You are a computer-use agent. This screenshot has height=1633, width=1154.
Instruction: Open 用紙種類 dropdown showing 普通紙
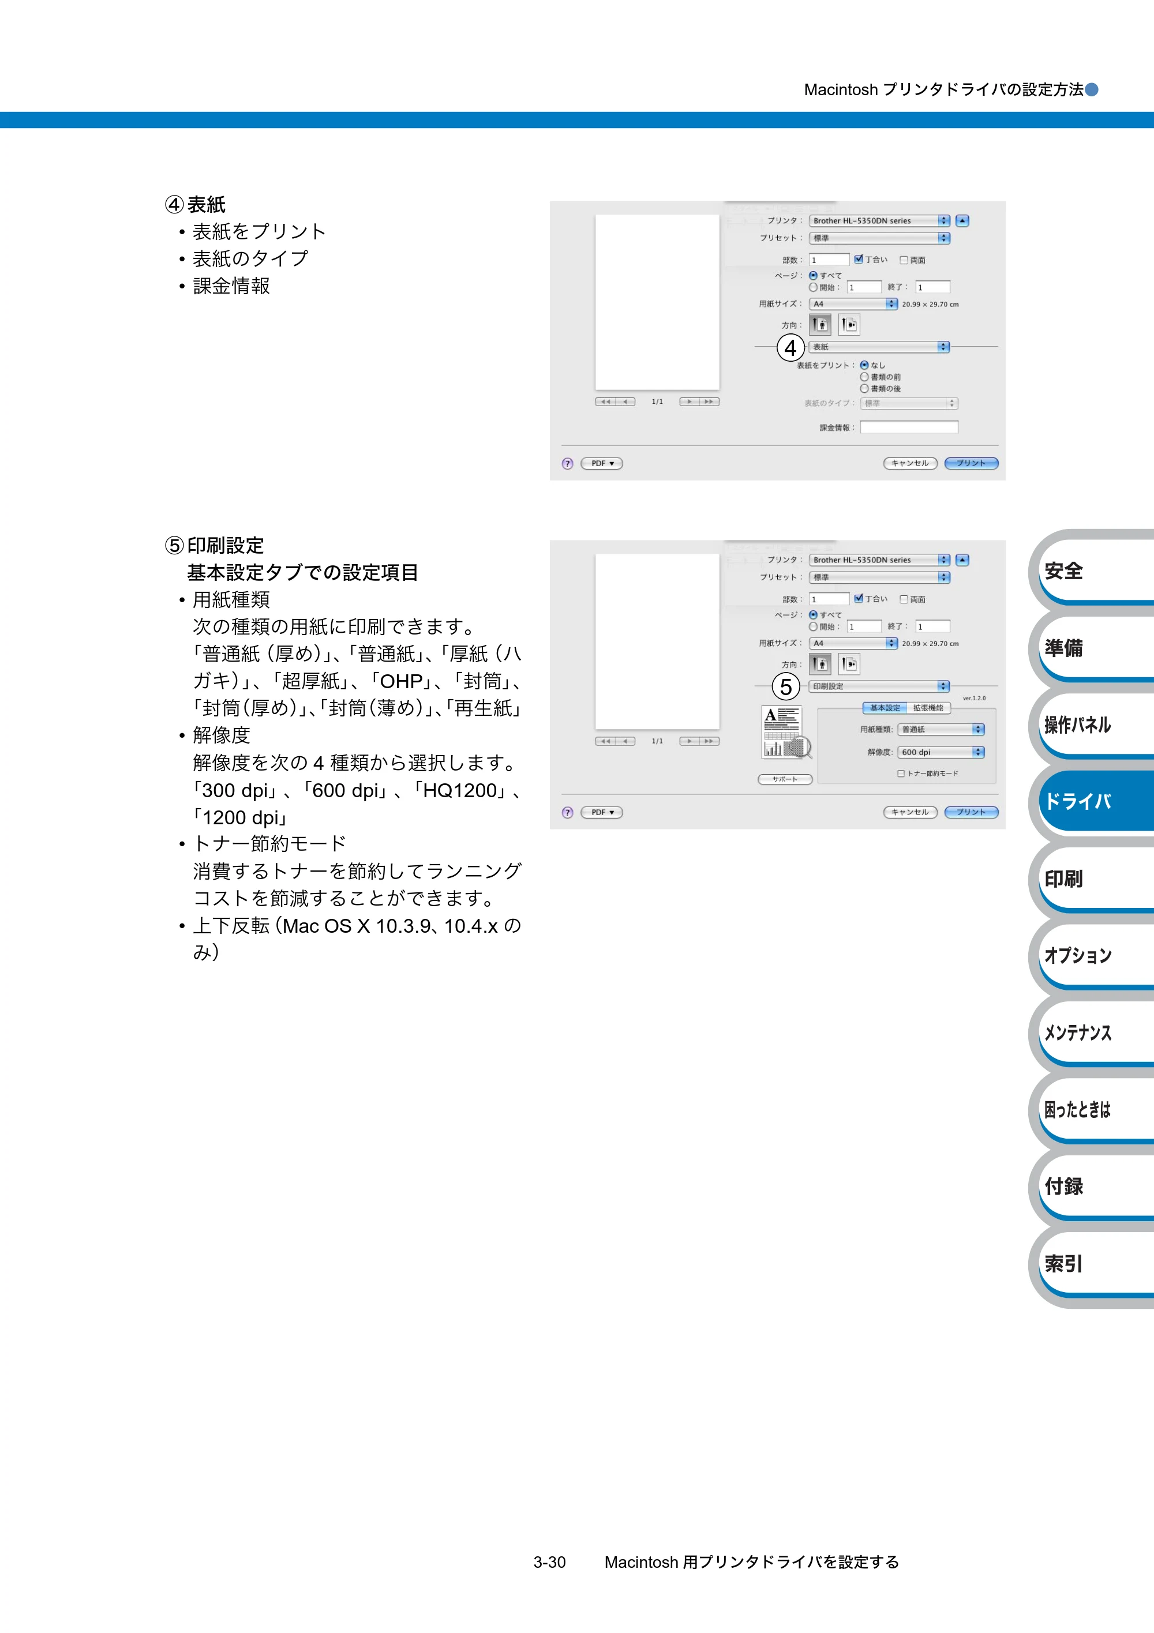pyautogui.click(x=941, y=730)
